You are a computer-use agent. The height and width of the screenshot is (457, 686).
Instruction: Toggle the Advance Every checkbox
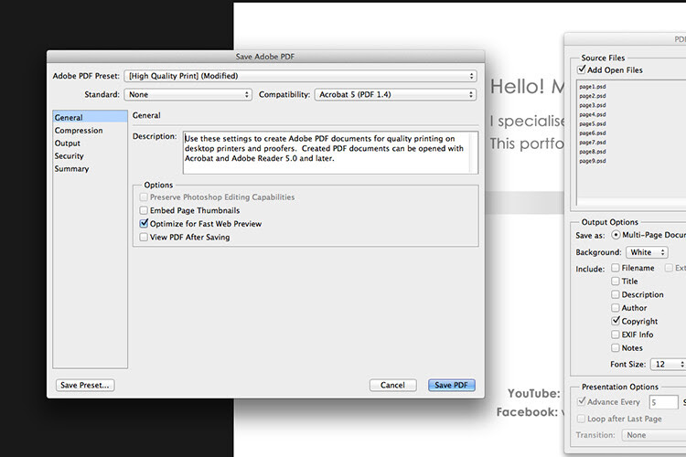click(x=582, y=401)
